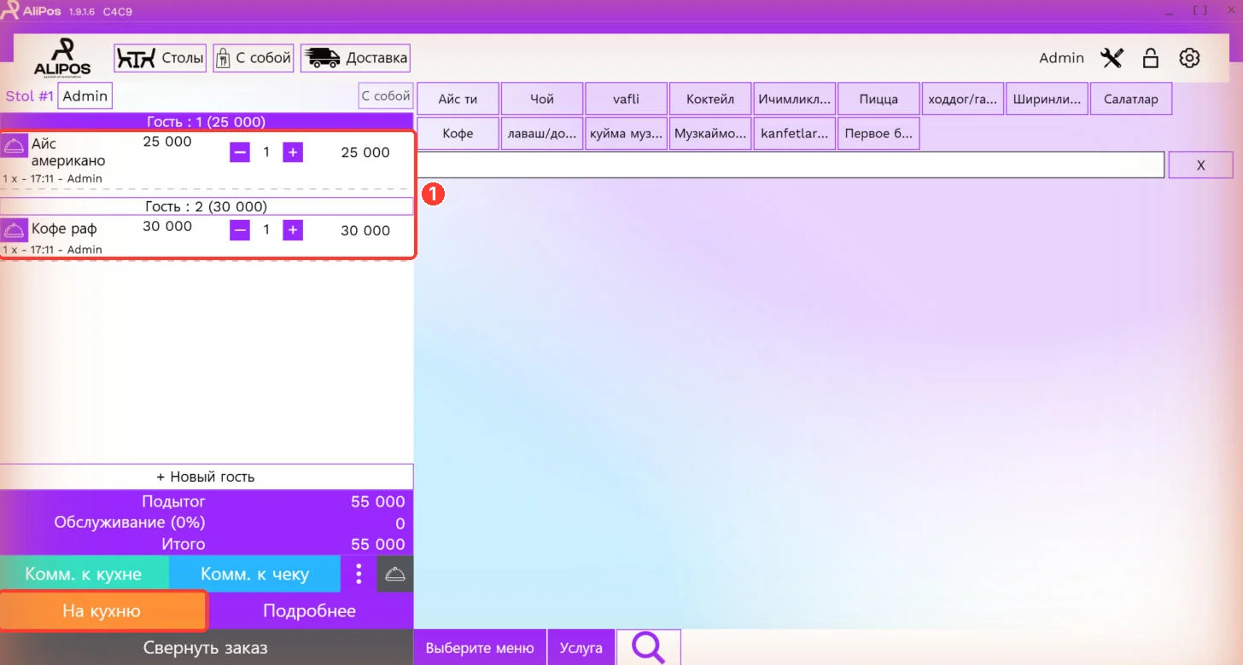This screenshot has width=1243, height=665.
Task: Open the three-dot more options menu
Action: tap(359, 574)
